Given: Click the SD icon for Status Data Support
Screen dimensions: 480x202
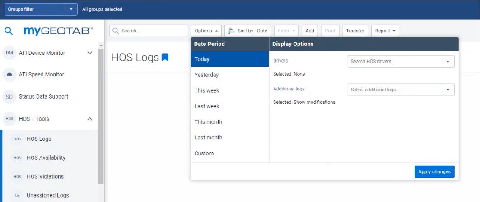Looking at the screenshot, I should click(9, 97).
